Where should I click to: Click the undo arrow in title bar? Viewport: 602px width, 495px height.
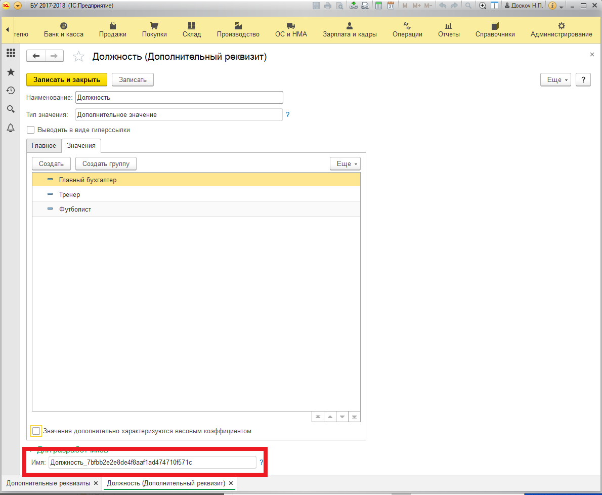click(x=443, y=6)
